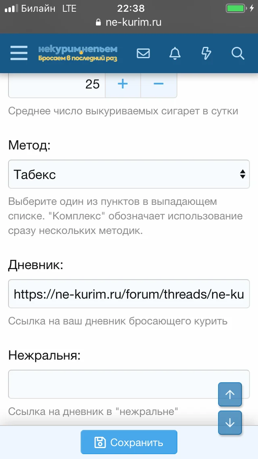258x459 pixels.
Task: Open the inbox envelope icon
Action: [x=144, y=53]
